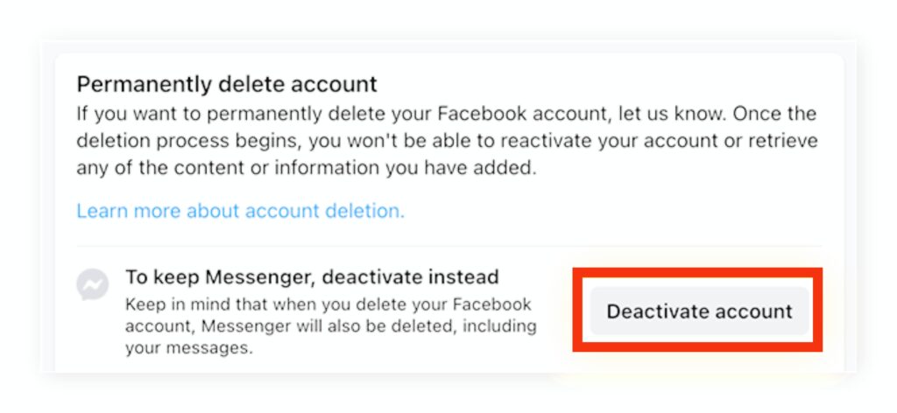Click the line starting deletion process begins
897x413 pixels.
(x=447, y=141)
